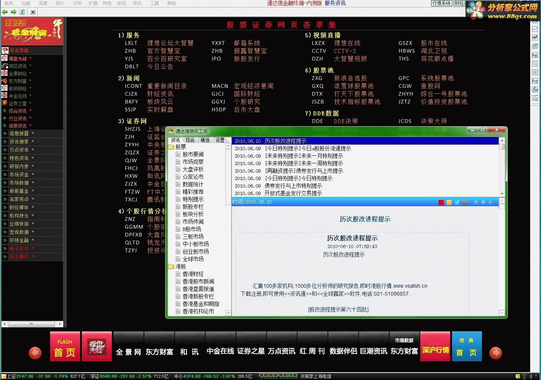The height and width of the screenshot is (380, 541).
Task: Expand 综合资讯 in left navigation
Action: click(x=5, y=111)
